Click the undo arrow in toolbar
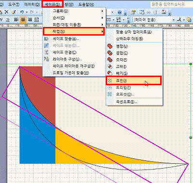The height and width of the screenshot is (183, 193). [22, 12]
